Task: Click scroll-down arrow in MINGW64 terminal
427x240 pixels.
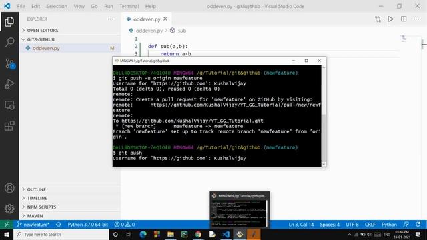Action: [324, 164]
